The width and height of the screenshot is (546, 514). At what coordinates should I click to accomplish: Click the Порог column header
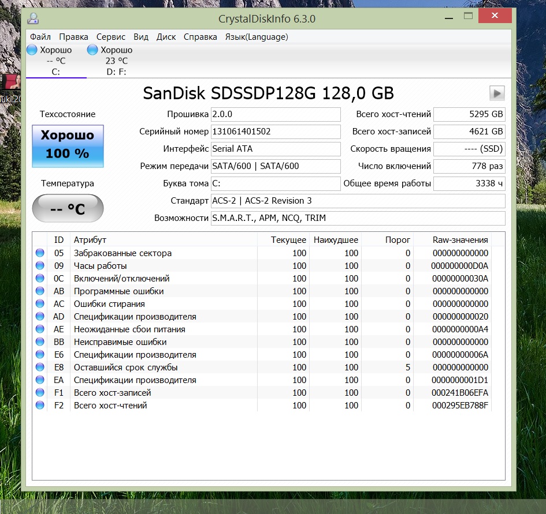(387, 239)
